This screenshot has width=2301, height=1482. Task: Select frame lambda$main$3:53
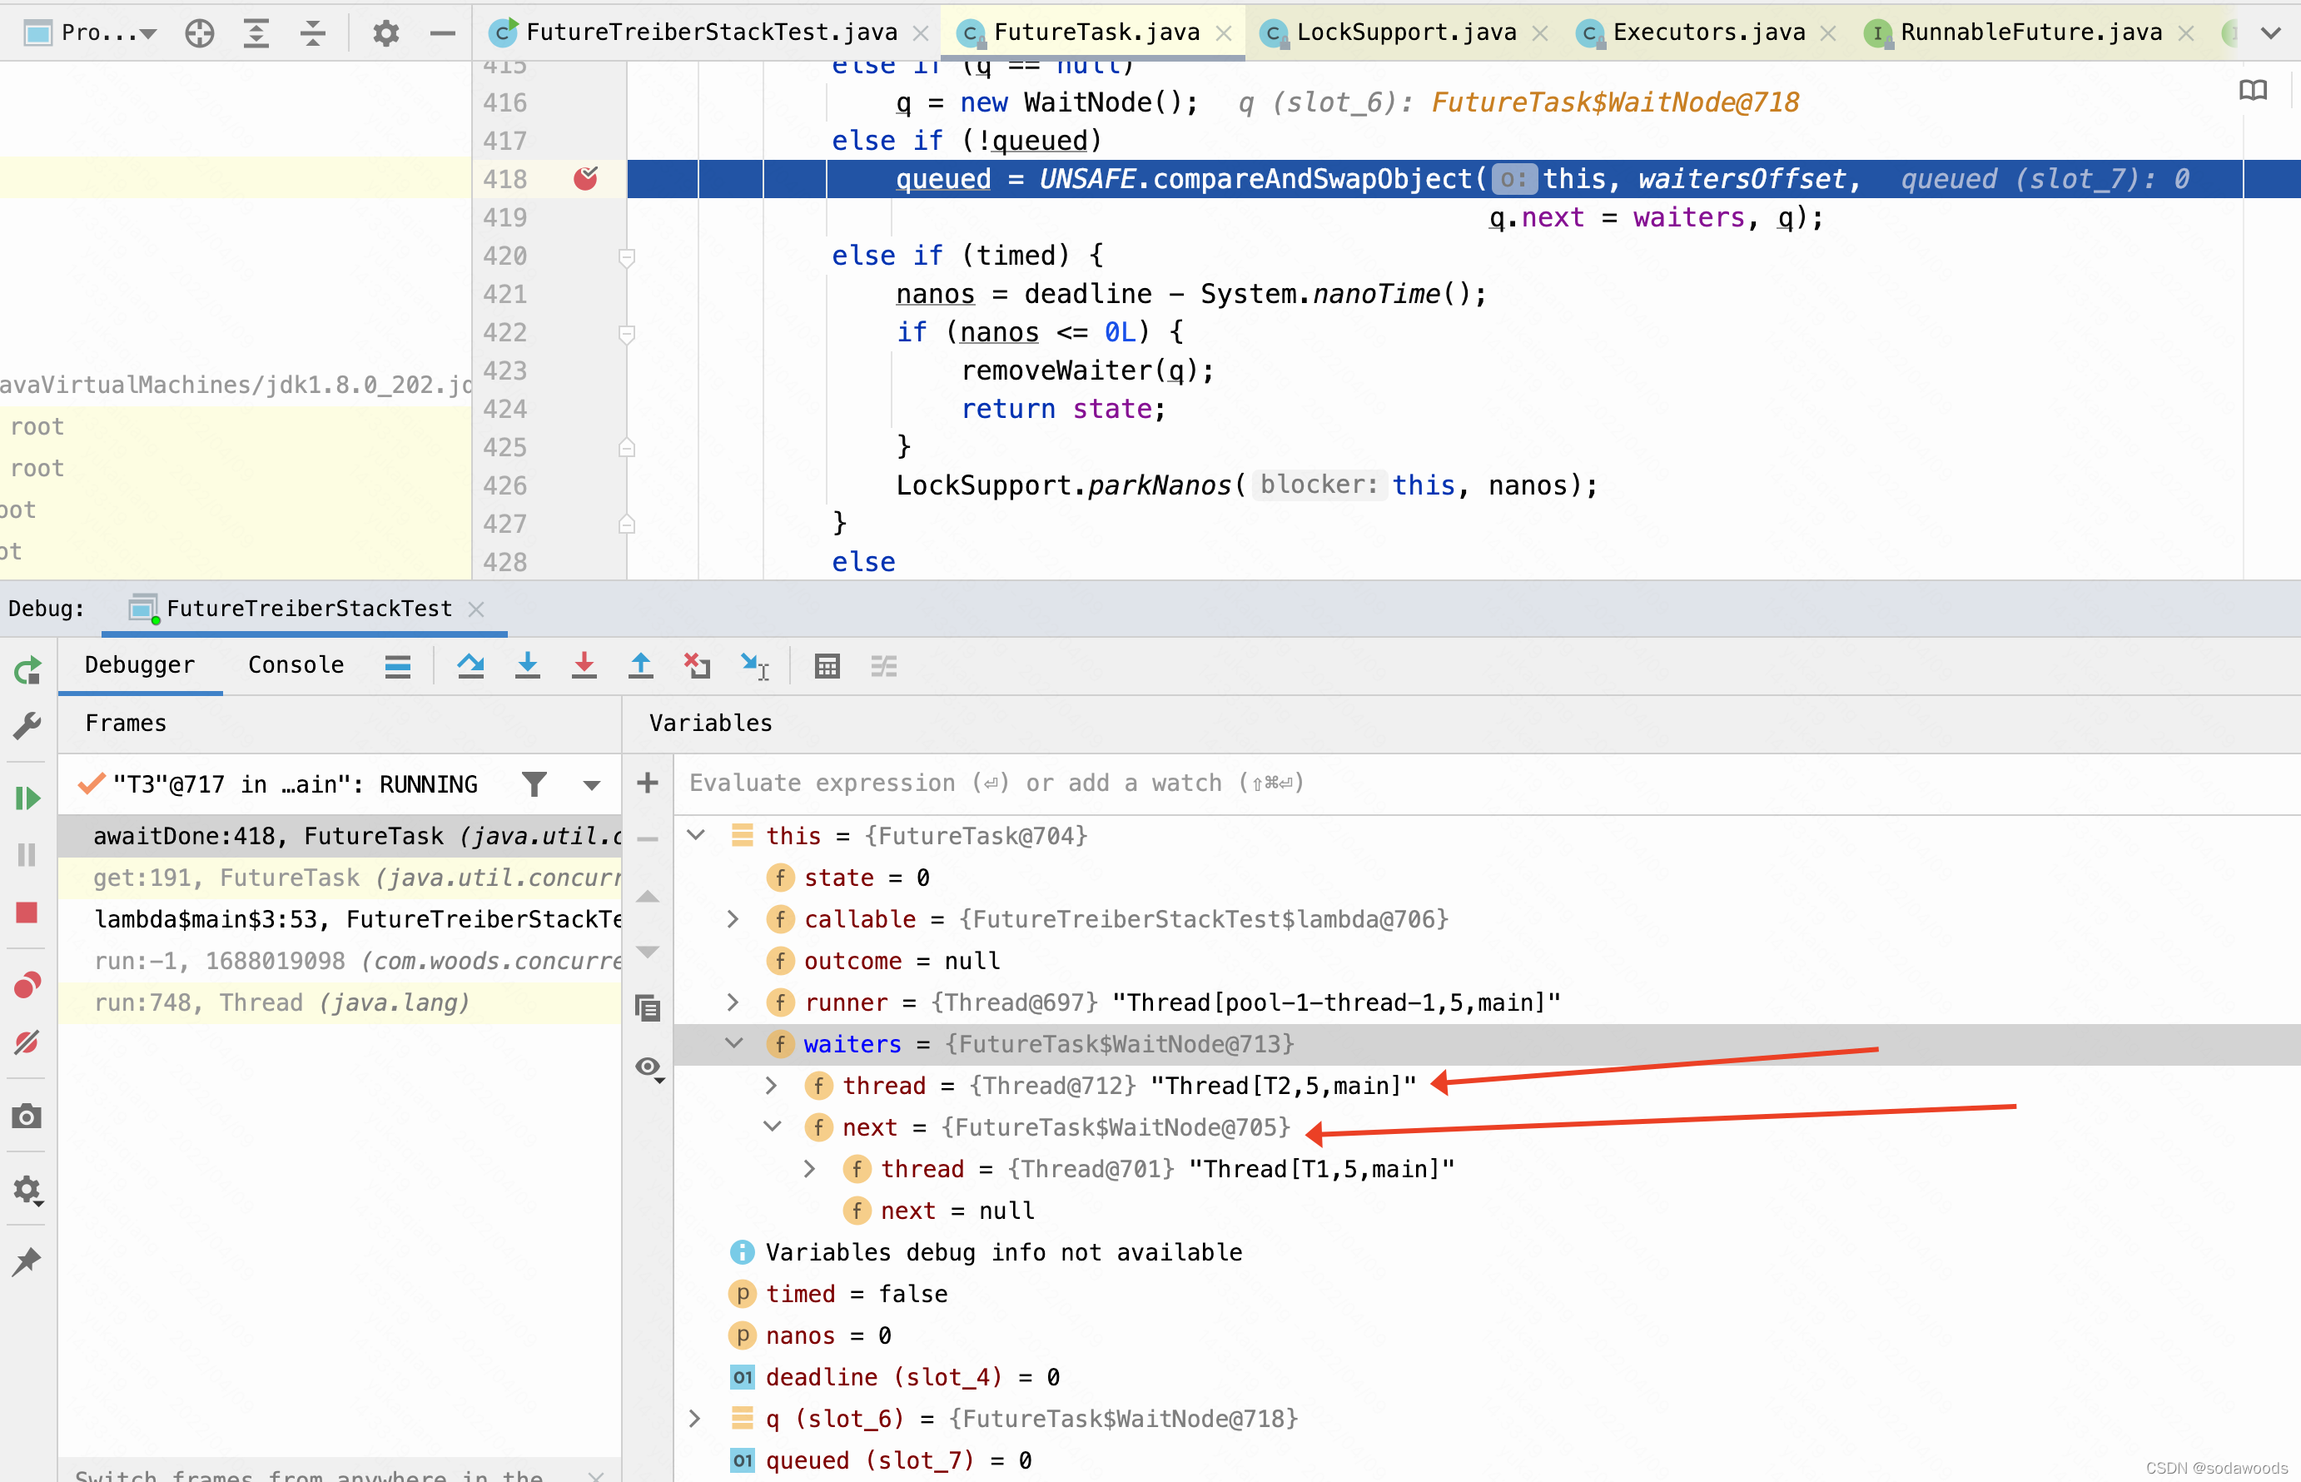coord(340,919)
